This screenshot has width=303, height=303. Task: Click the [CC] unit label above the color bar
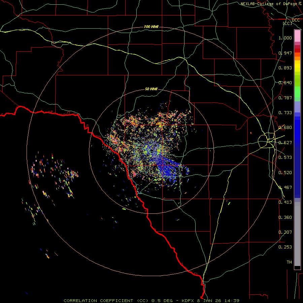[288, 23]
